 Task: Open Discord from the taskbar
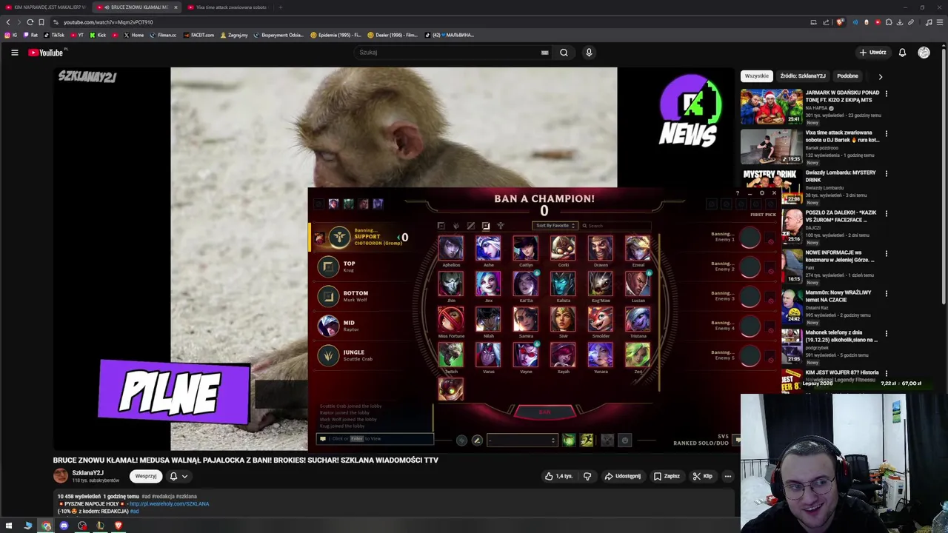click(64, 526)
